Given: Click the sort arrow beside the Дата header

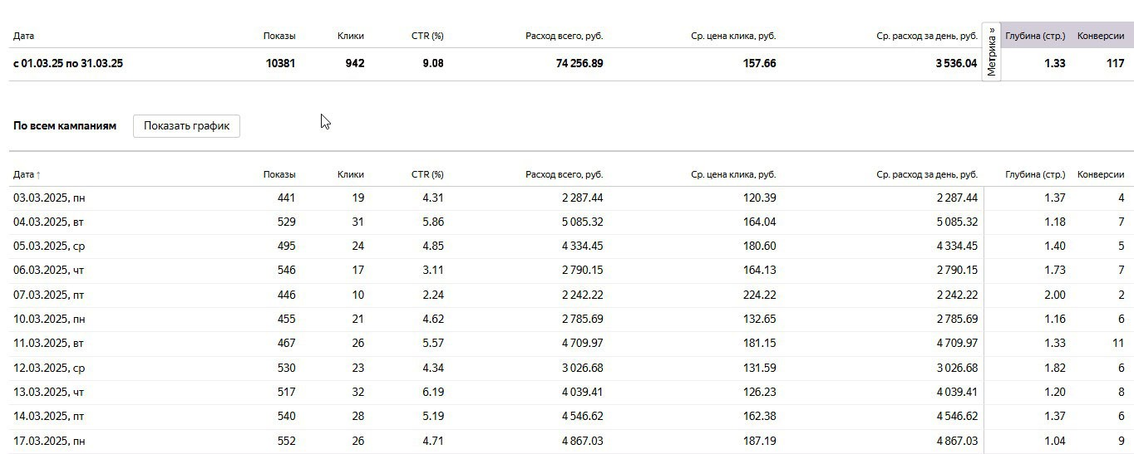Looking at the screenshot, I should click(38, 175).
